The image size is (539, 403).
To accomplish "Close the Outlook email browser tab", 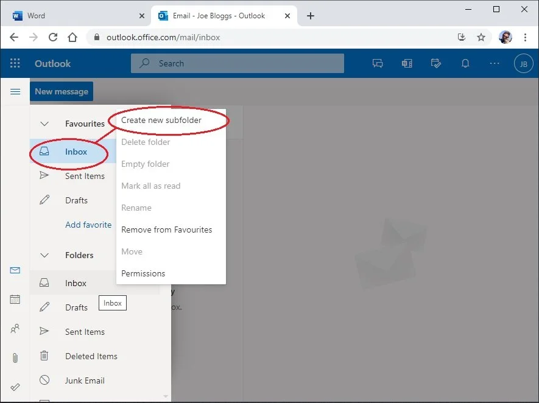I will 287,16.
